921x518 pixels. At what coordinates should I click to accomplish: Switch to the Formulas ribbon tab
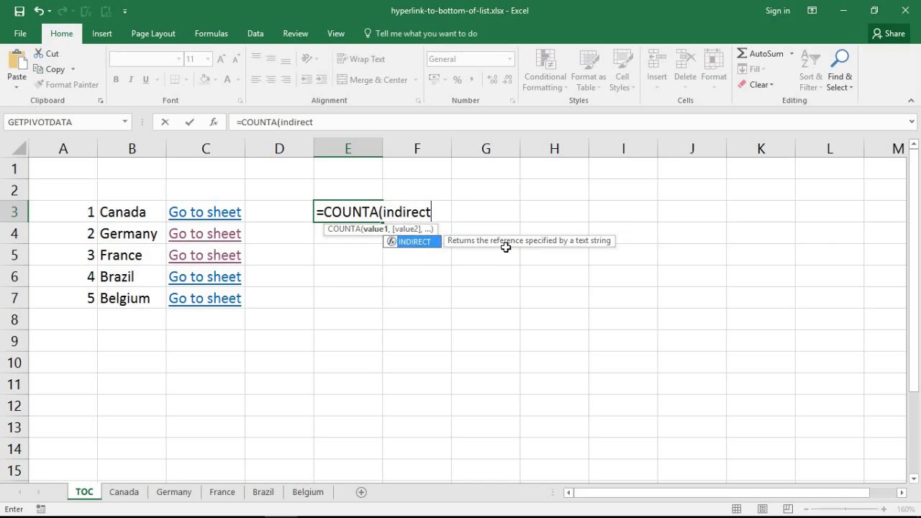coord(211,33)
